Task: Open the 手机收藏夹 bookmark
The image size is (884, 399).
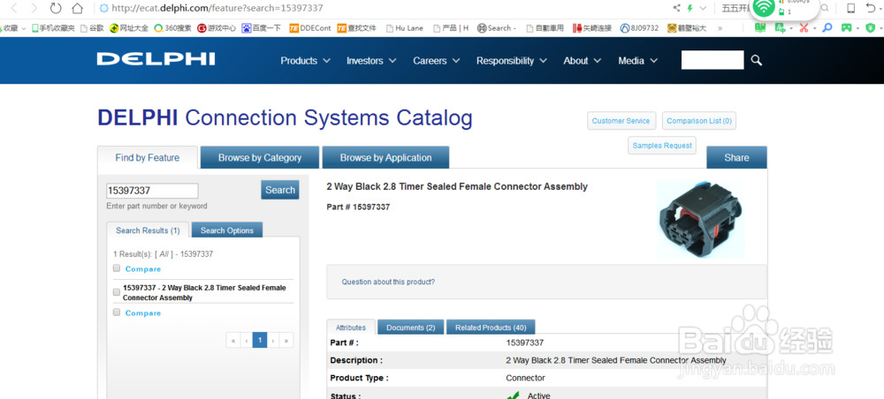Action: (x=53, y=27)
